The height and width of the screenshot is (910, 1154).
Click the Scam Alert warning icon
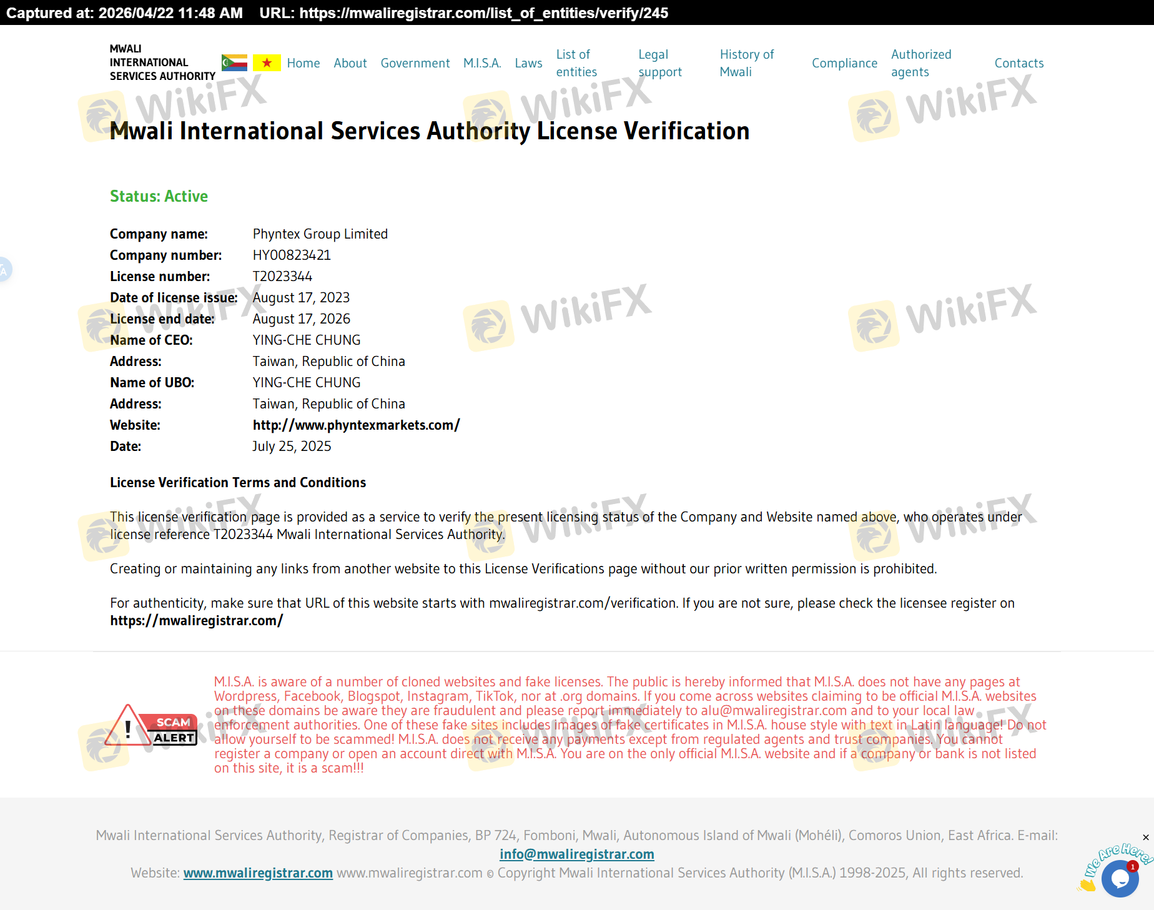pyautogui.click(x=150, y=725)
